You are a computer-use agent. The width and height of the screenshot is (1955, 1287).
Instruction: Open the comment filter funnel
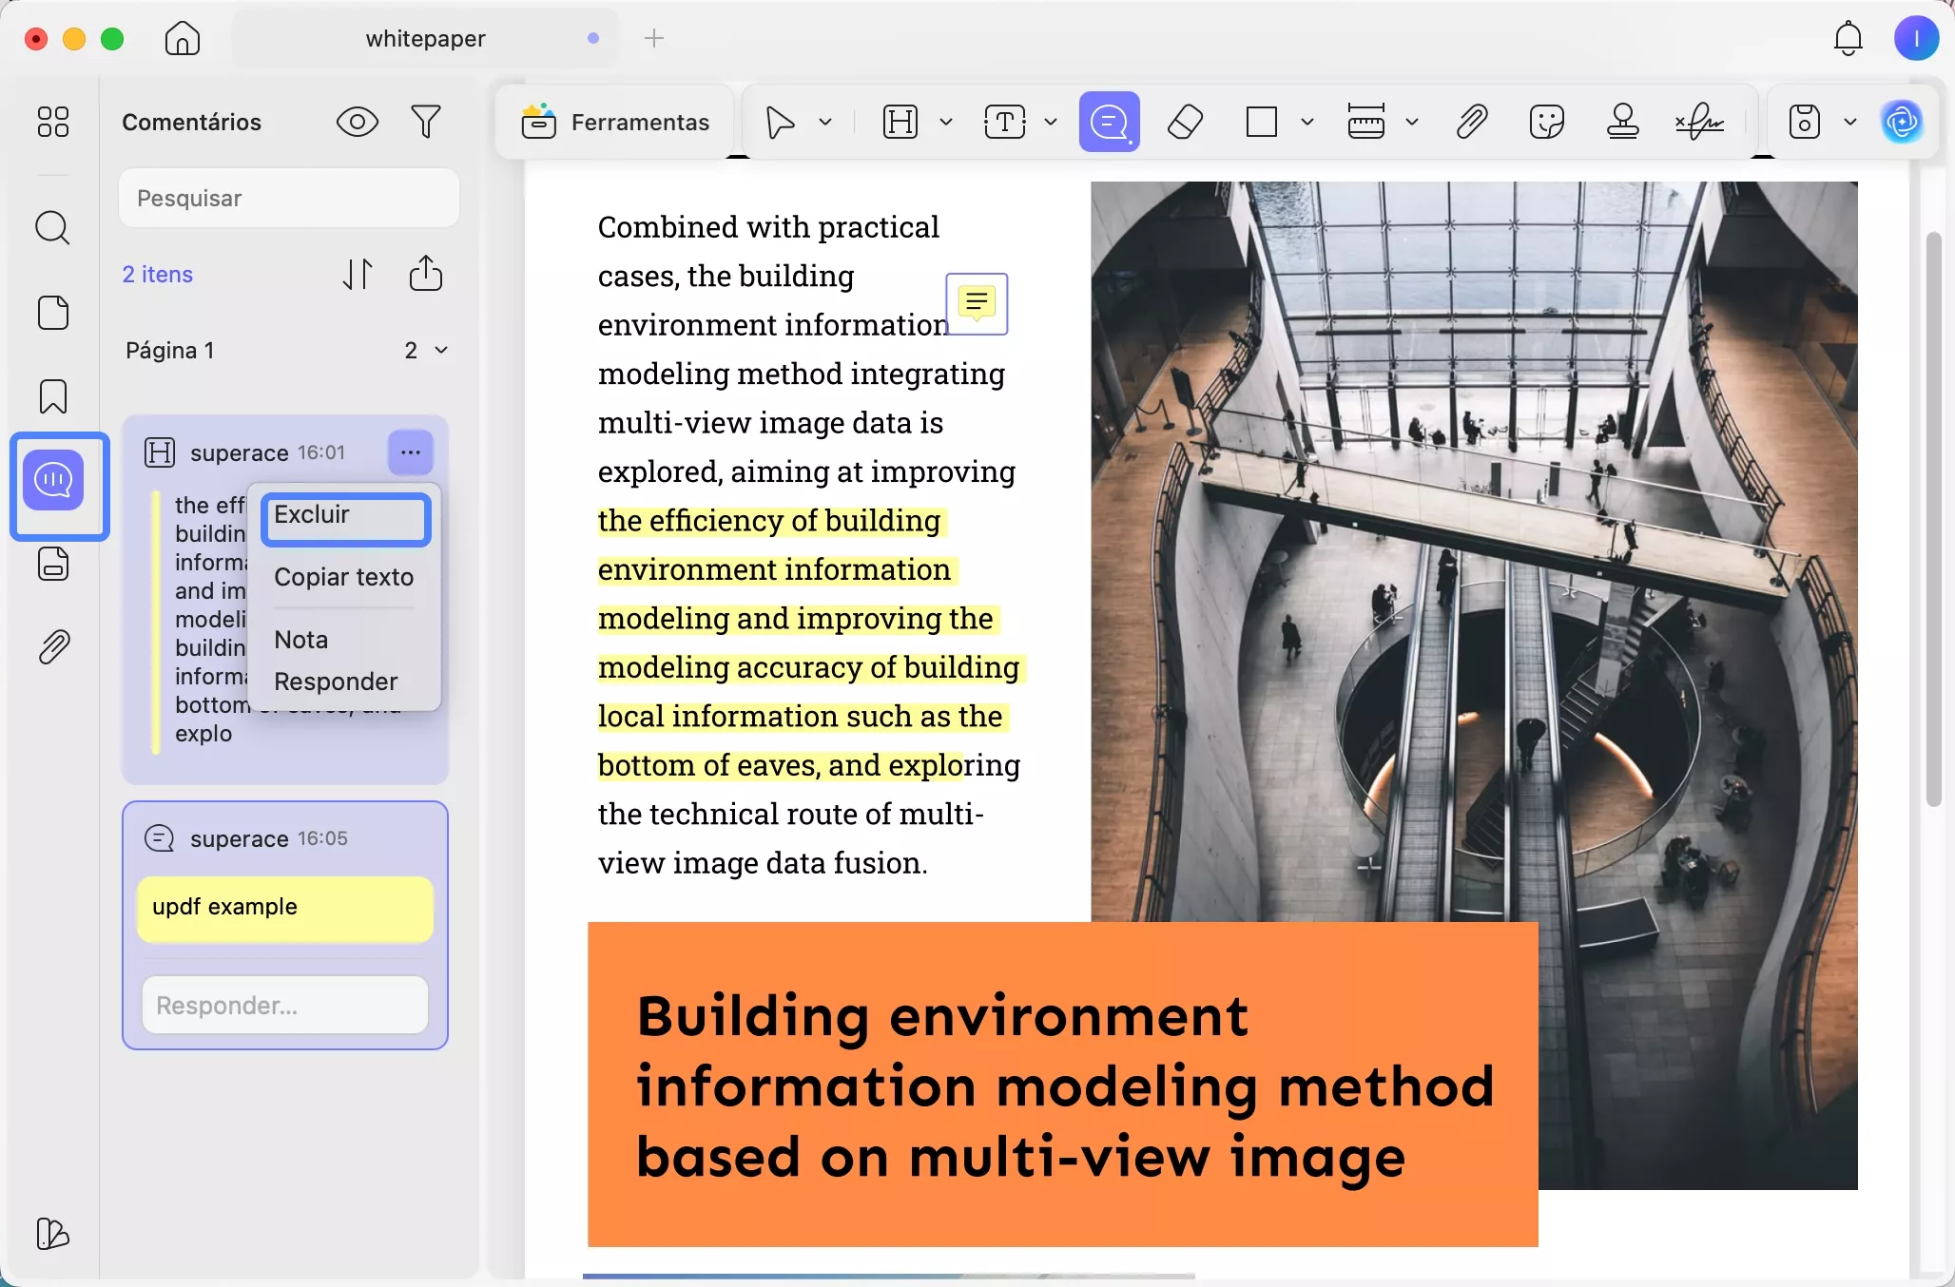click(x=426, y=122)
